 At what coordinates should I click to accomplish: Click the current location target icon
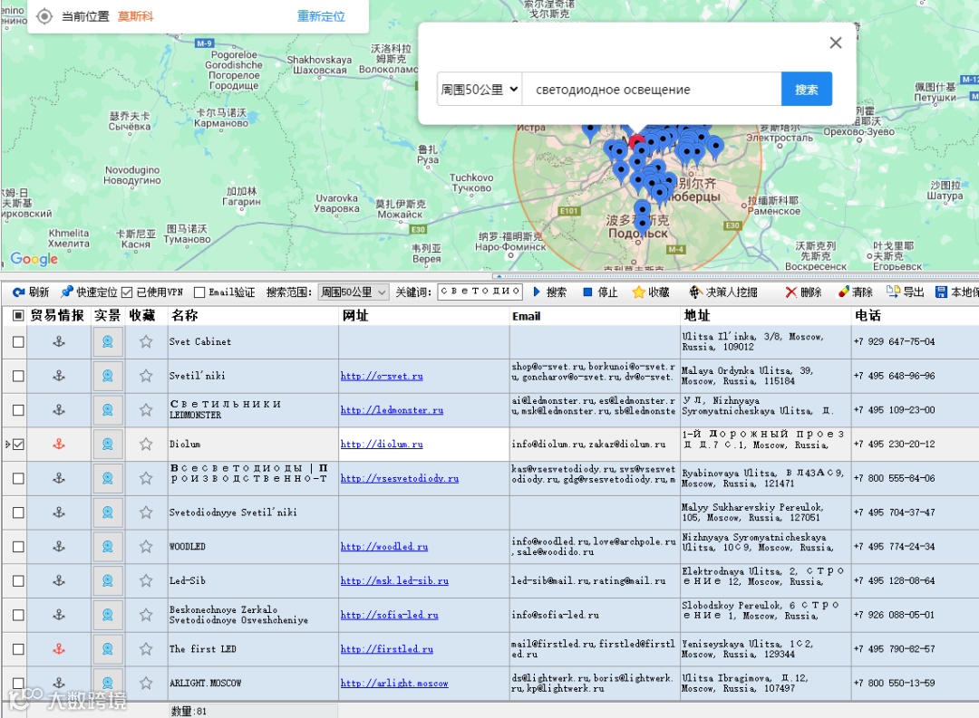[44, 16]
